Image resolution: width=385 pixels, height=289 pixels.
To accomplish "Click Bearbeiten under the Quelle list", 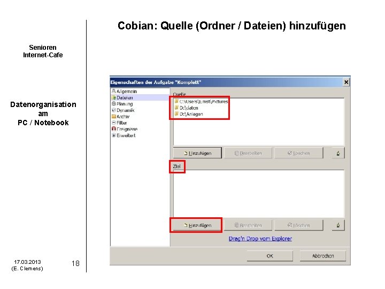I will pyautogui.click(x=248, y=153).
